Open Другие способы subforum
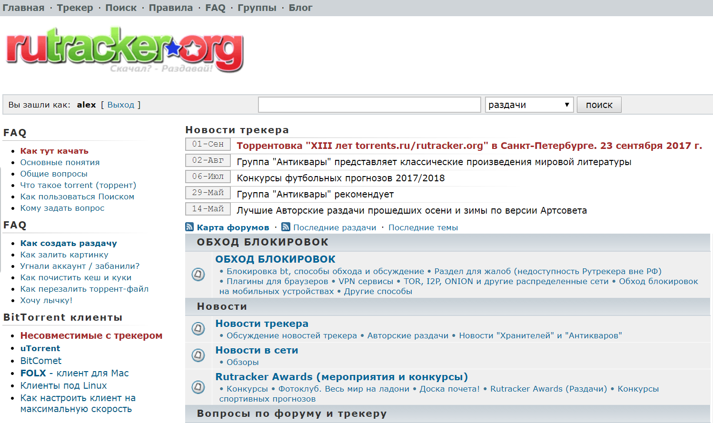713x423 pixels. tap(378, 291)
